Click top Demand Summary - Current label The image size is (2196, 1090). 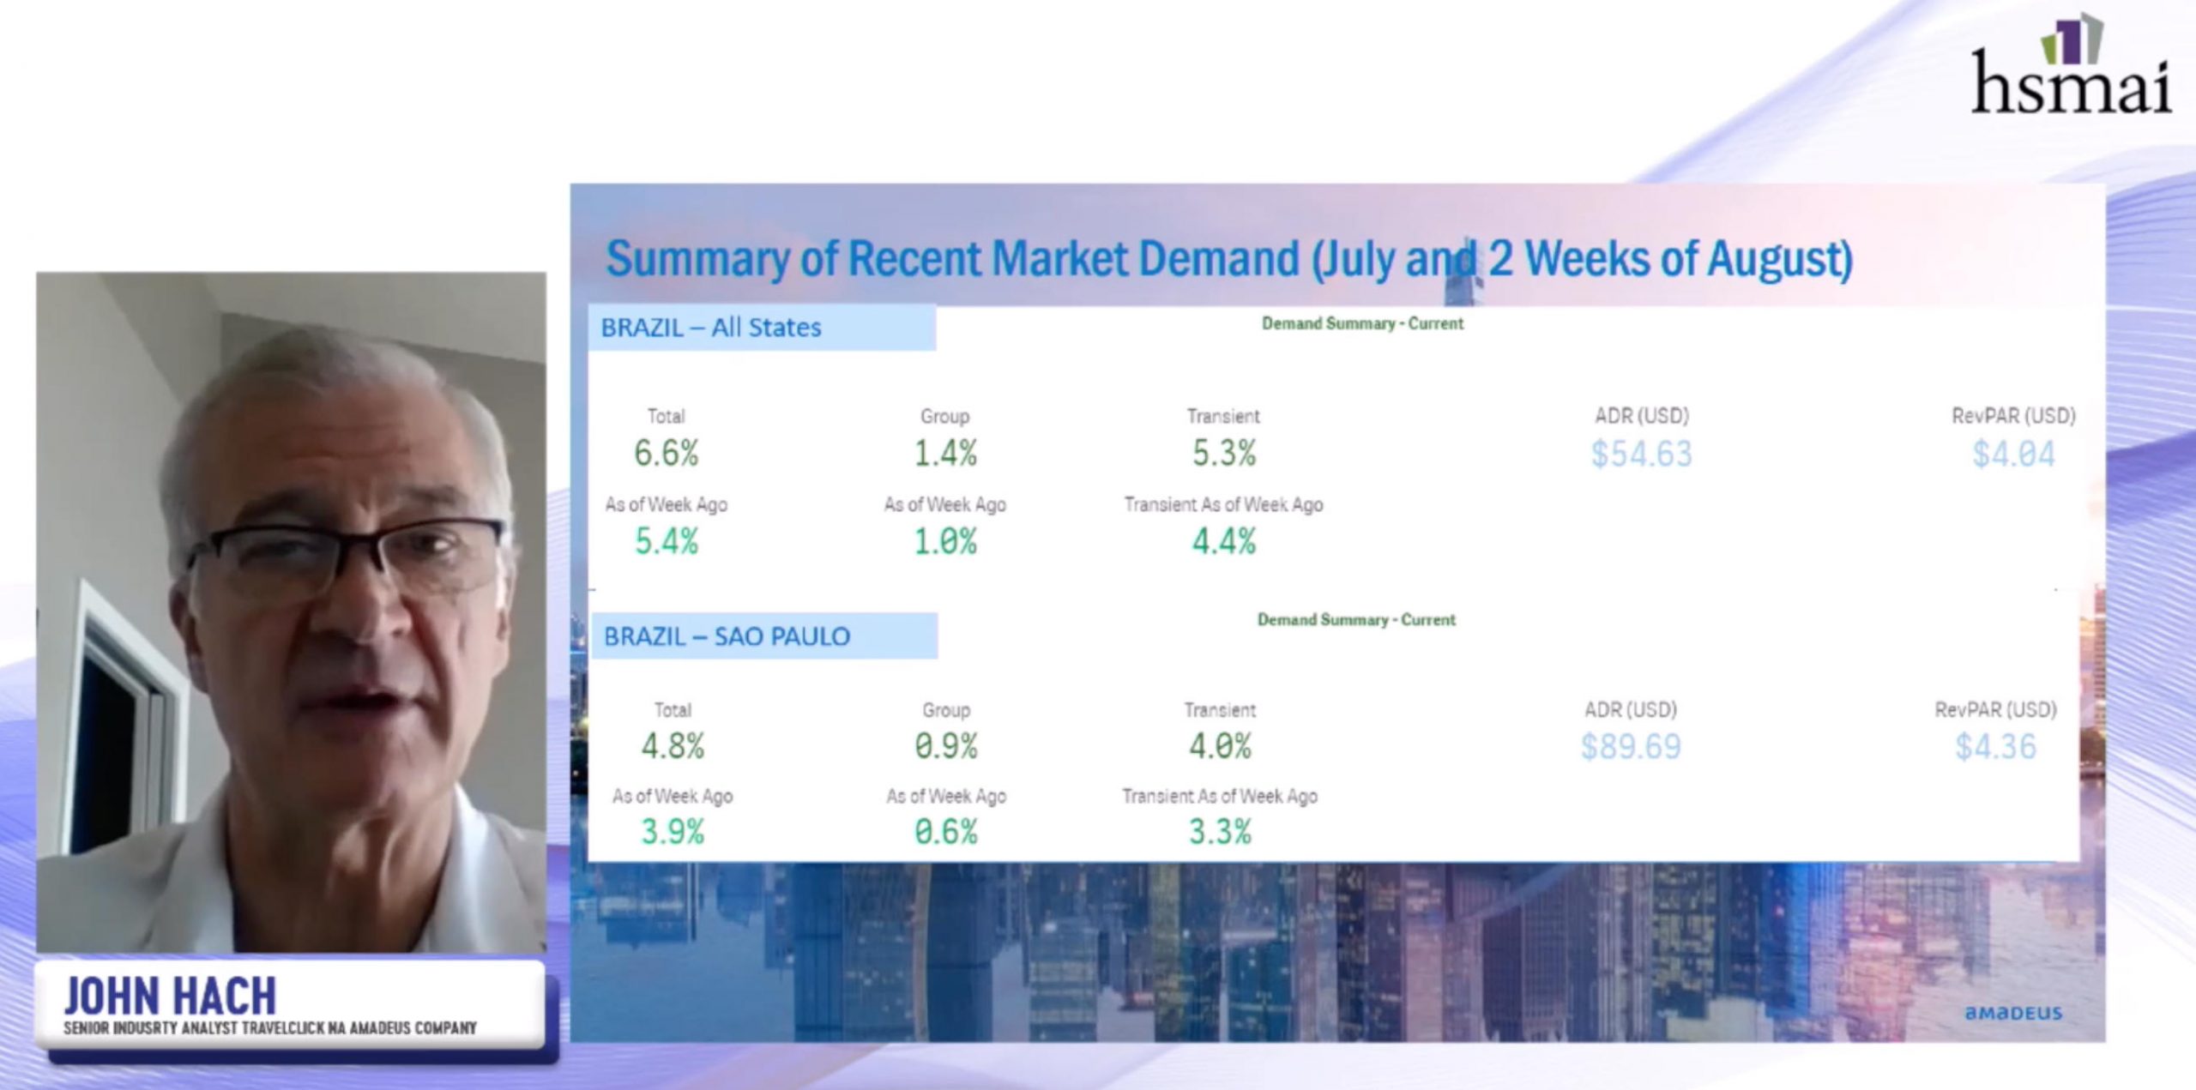click(1362, 323)
